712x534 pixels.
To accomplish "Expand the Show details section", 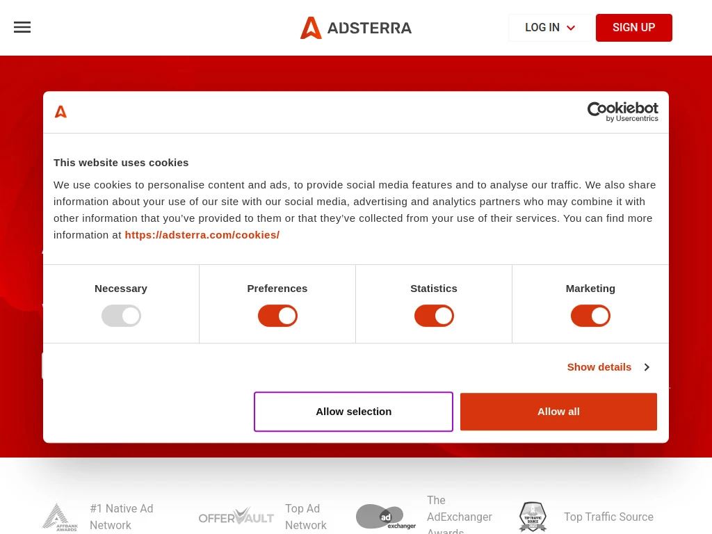I will [x=599, y=366].
